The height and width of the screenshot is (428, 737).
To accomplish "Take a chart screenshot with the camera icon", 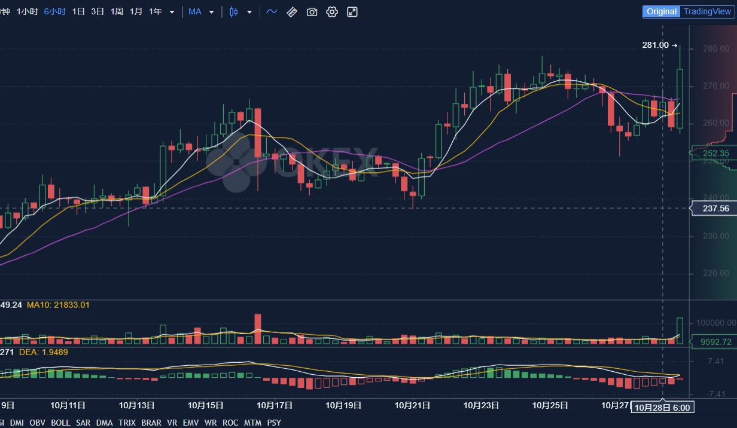I will (x=312, y=11).
